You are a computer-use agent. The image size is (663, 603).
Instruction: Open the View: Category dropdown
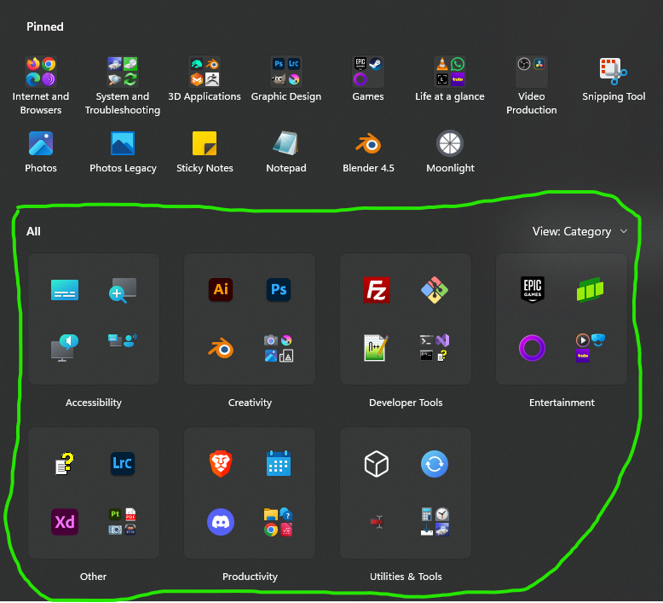[x=579, y=231]
